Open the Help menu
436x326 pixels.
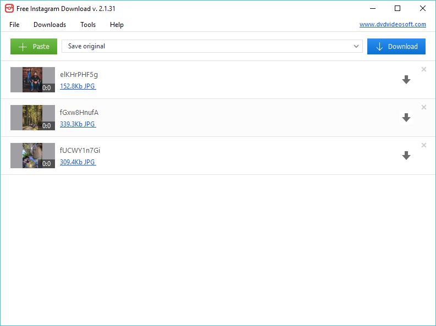tap(117, 25)
